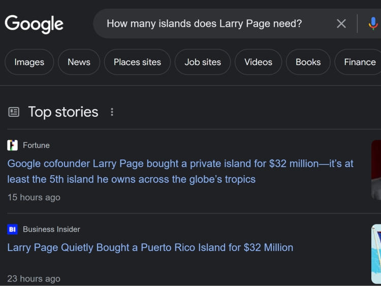Start voice search with the microphone icon
The image size is (381, 286).
point(373,23)
